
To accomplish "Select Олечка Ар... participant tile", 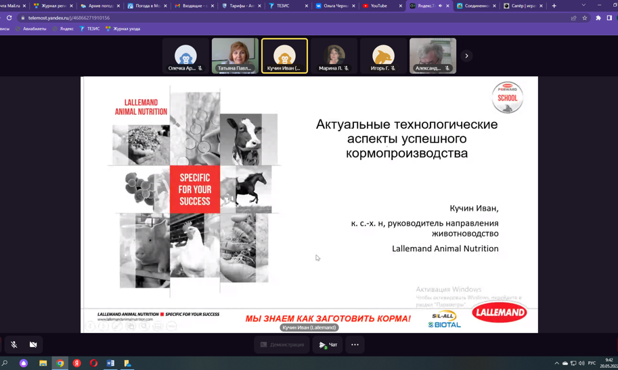I will pos(185,56).
